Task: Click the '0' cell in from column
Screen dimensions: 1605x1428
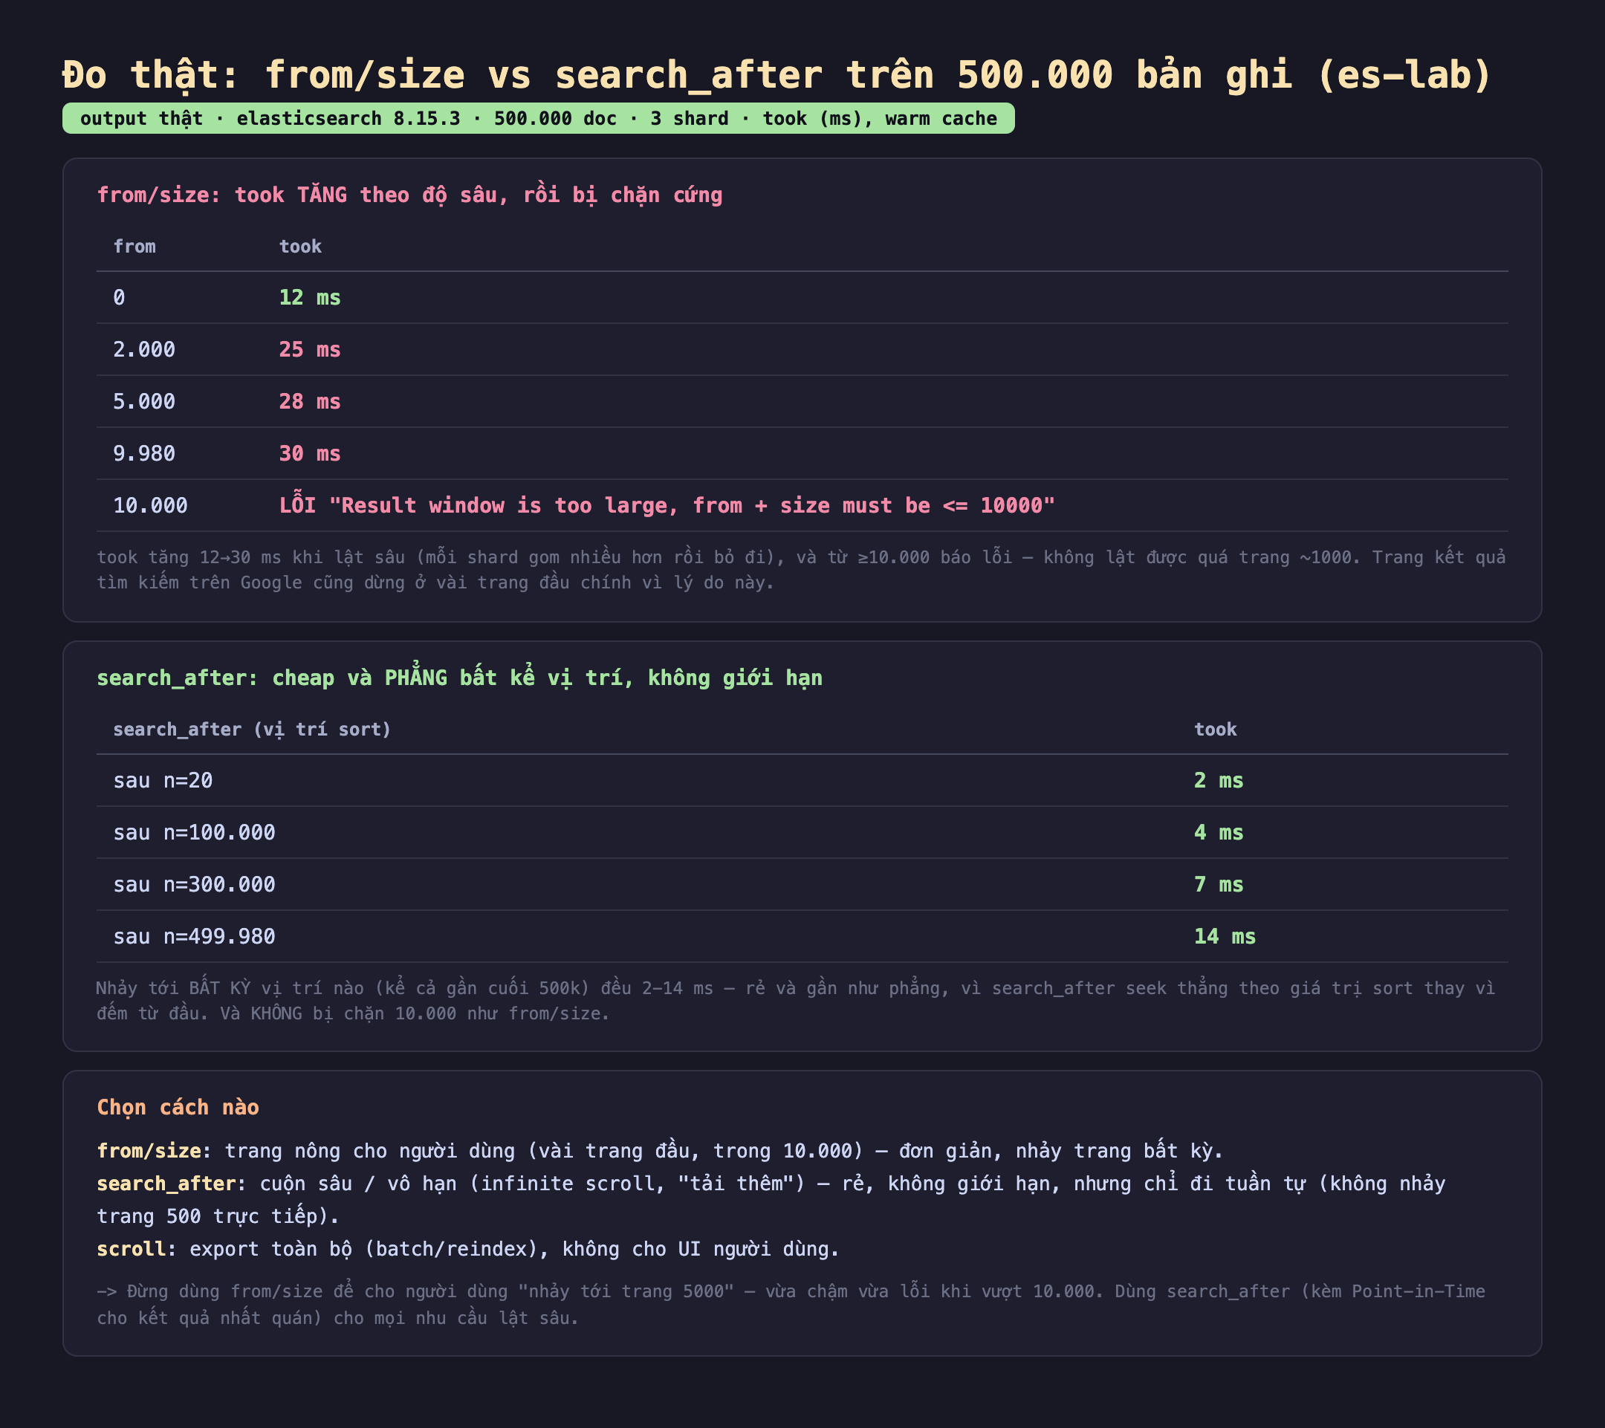Action: tap(119, 297)
